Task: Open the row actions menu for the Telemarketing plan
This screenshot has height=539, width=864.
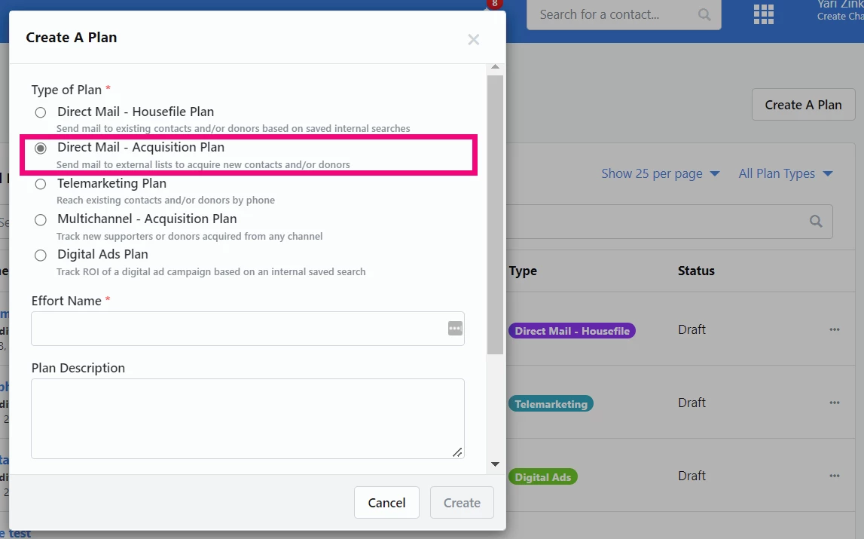Action: pos(835,403)
